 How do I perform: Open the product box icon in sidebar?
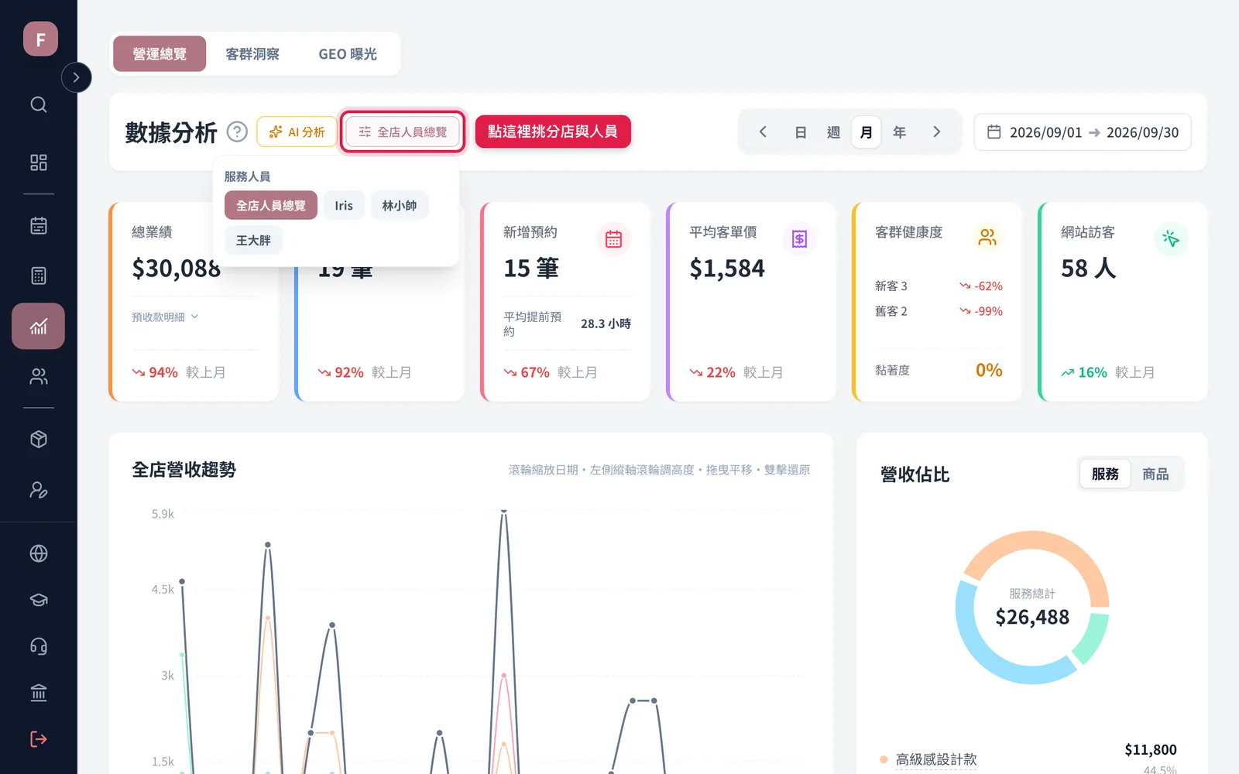point(39,440)
